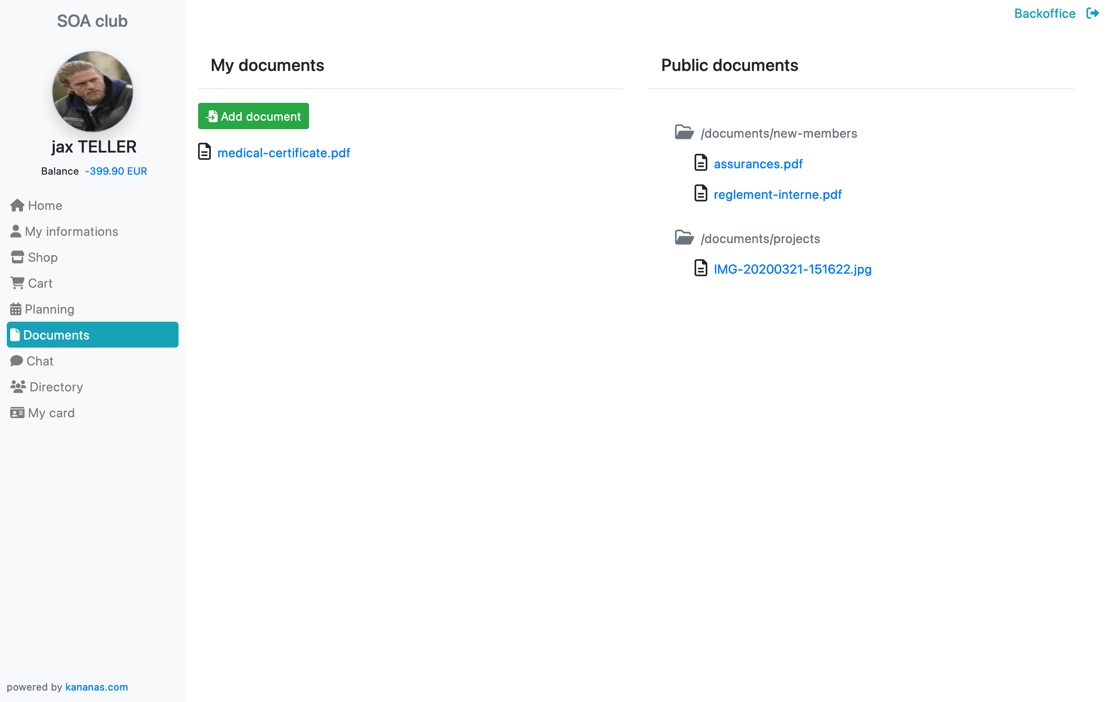Click the Backoffice link
Image resolution: width=1112 pixels, height=702 pixels.
(1044, 13)
